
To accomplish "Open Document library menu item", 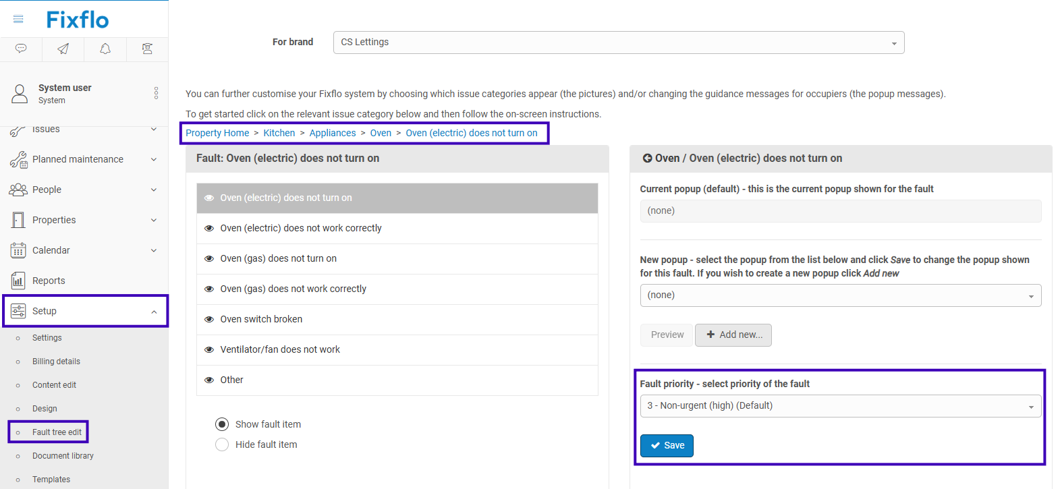I will pyautogui.click(x=63, y=456).
